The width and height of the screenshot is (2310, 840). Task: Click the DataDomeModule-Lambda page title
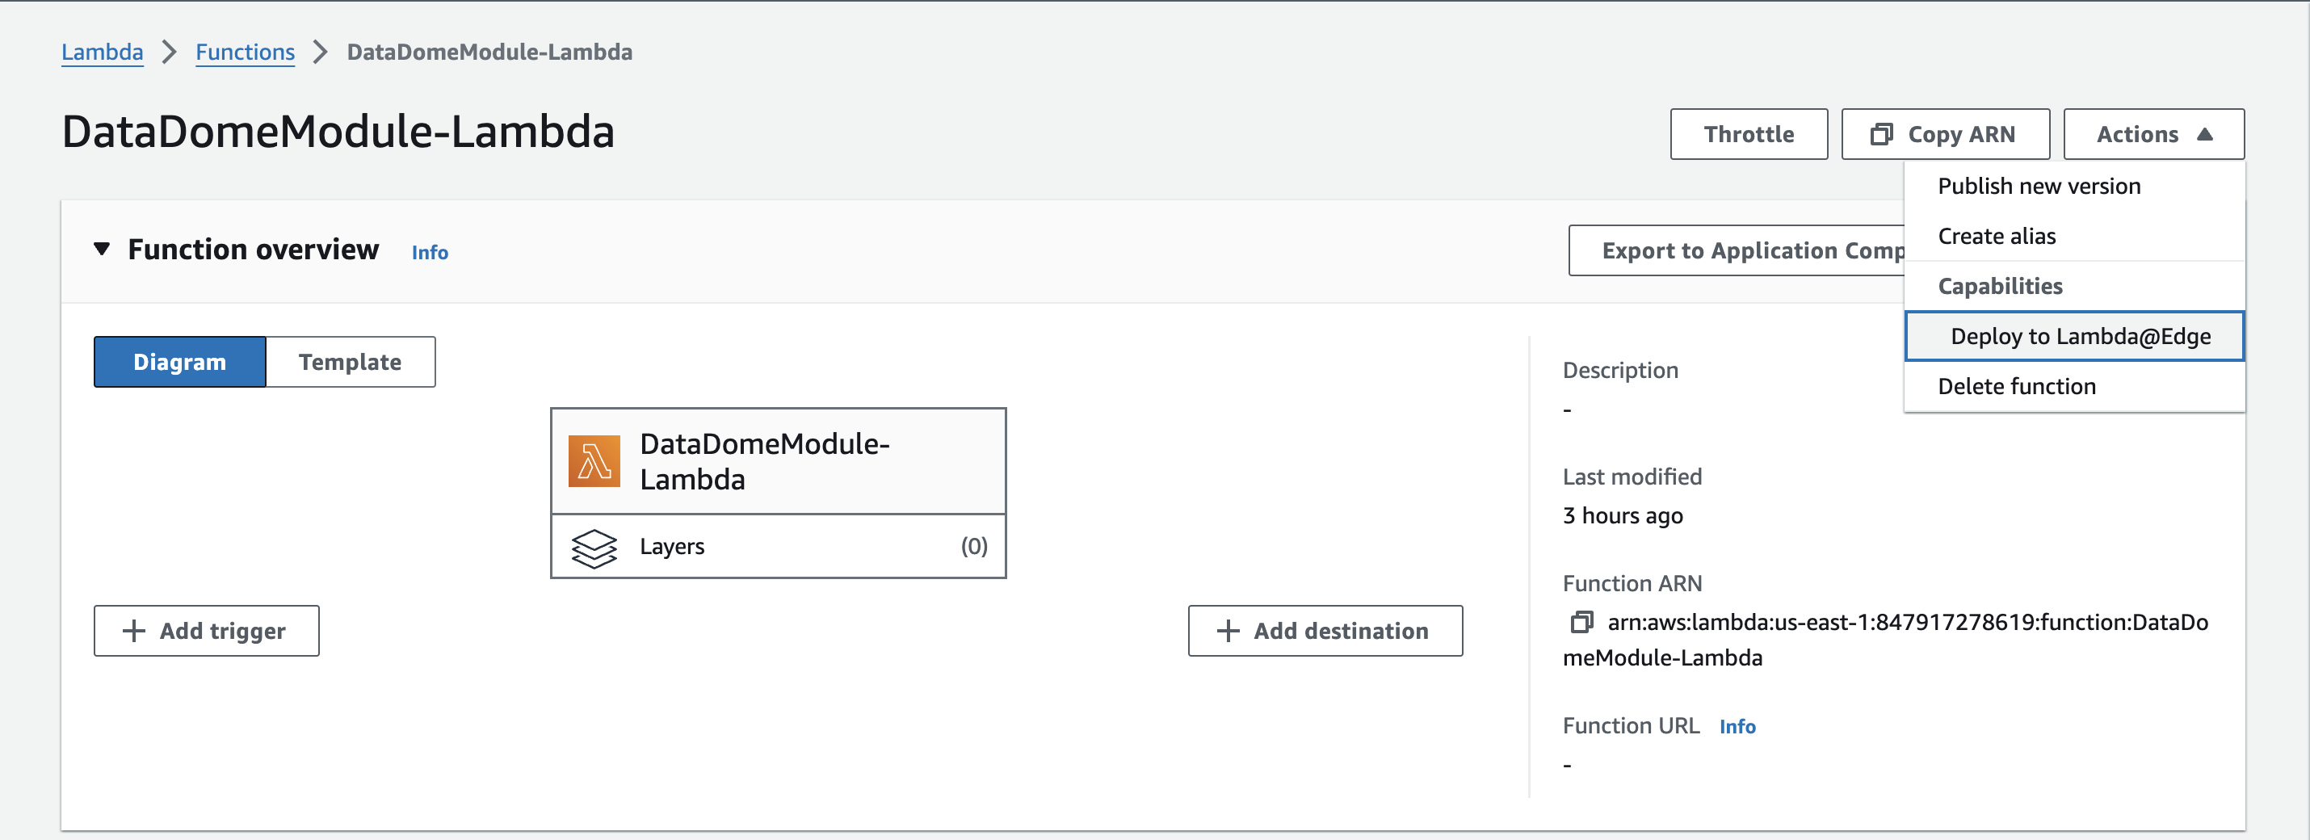point(338,132)
